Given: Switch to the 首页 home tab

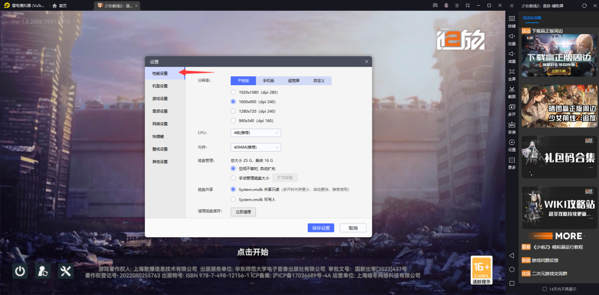Looking at the screenshot, I should 59,5.
